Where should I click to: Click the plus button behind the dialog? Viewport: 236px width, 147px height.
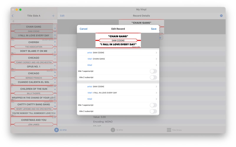(x=161, y=38)
